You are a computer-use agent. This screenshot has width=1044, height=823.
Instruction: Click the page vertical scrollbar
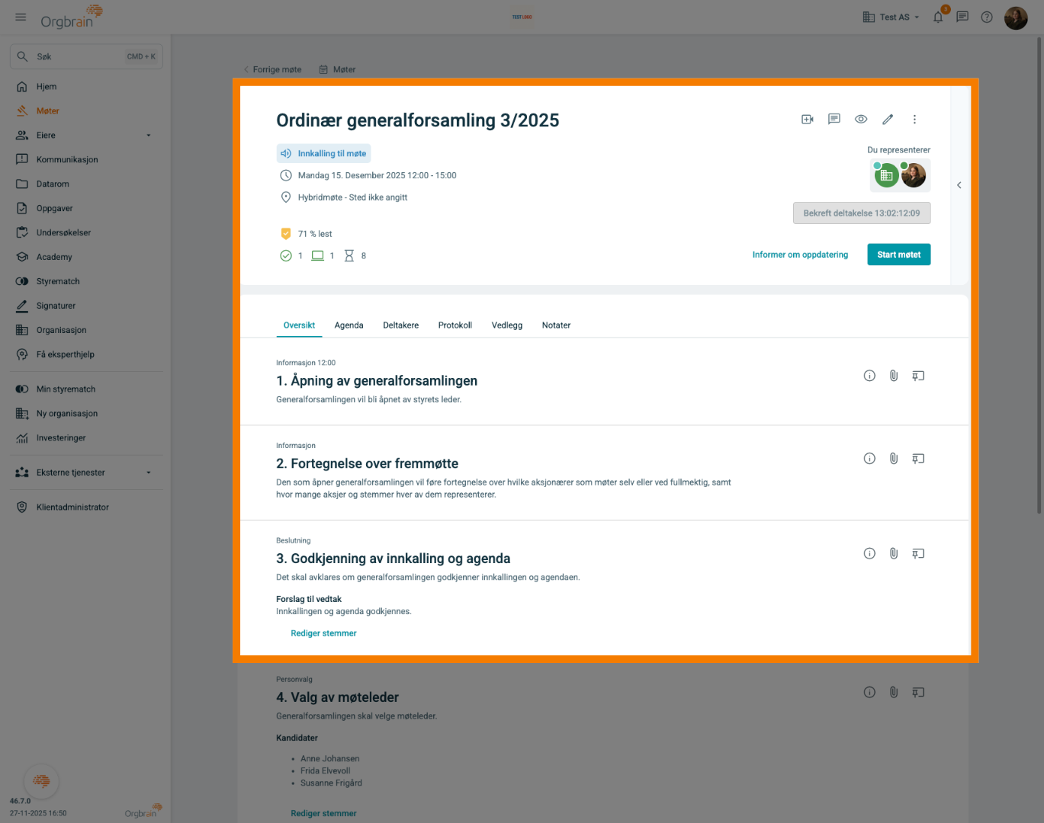point(1039,274)
